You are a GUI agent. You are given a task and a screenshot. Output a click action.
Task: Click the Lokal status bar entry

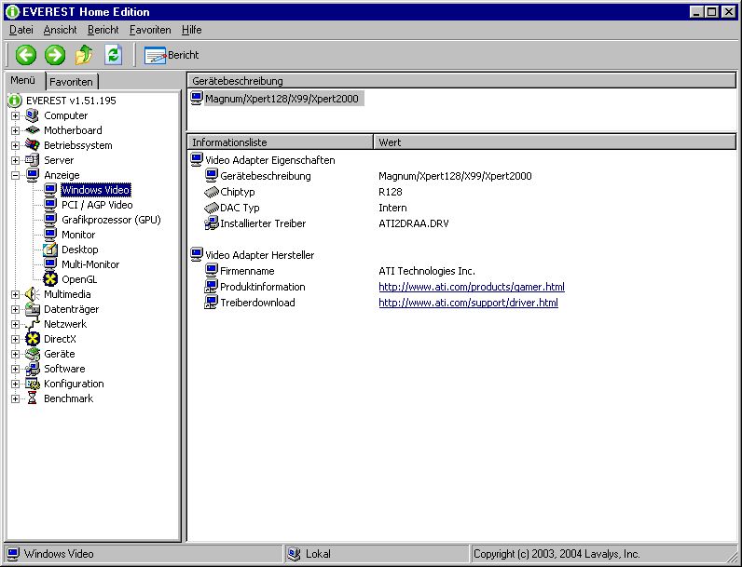click(318, 554)
